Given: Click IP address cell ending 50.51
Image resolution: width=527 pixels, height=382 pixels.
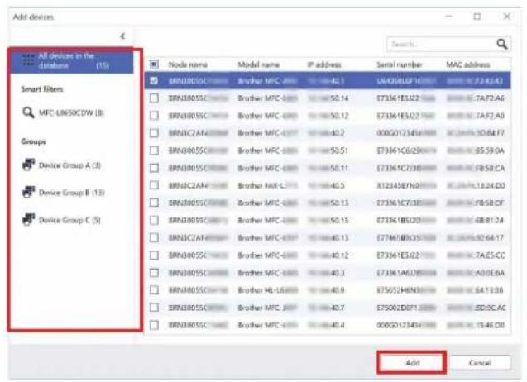Looking at the screenshot, I should (x=328, y=150).
